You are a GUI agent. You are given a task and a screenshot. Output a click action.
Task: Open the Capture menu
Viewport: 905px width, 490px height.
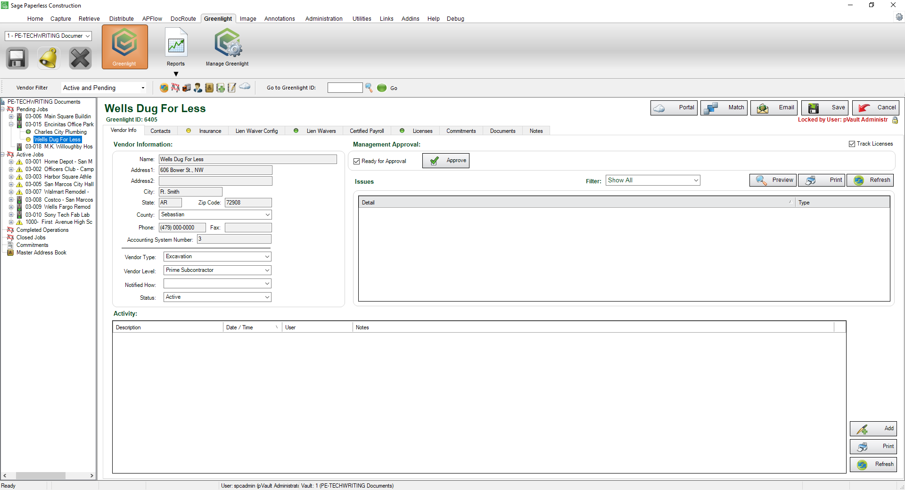point(61,19)
